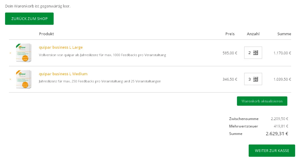Click the Vollversion von quipar description text

[102, 55]
